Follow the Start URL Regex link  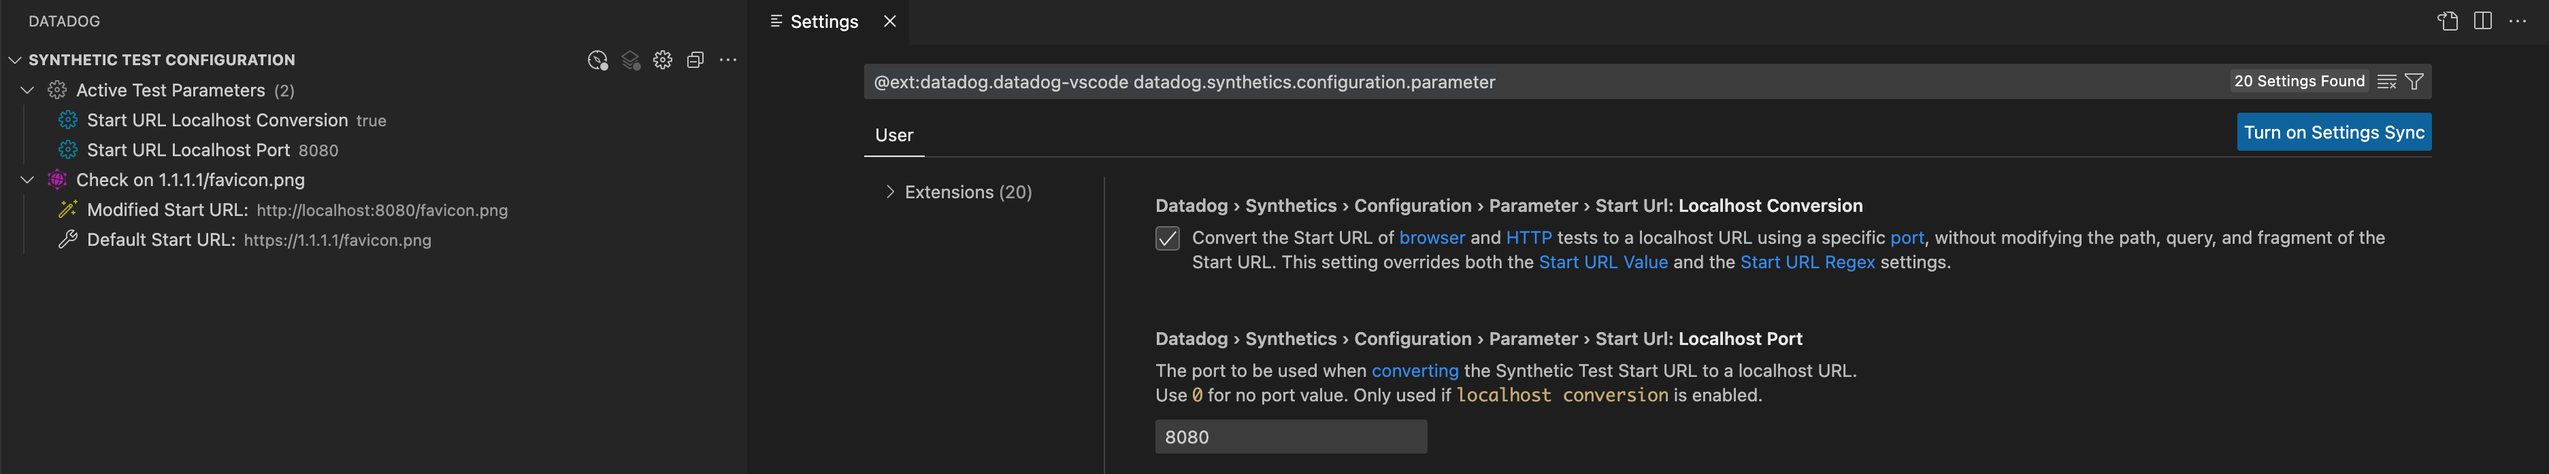tap(1807, 263)
